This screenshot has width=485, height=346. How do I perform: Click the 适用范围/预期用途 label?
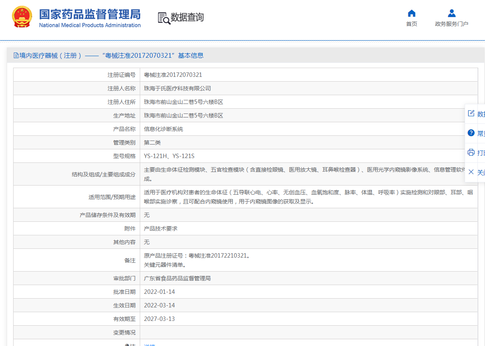[112, 197]
